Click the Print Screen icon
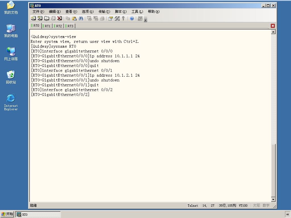Image resolution: width=291 pixels, height=218 pixels. tap(89, 18)
